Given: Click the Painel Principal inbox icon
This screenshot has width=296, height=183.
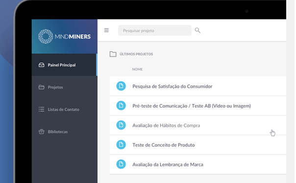Looking at the screenshot, I should tap(41, 65).
